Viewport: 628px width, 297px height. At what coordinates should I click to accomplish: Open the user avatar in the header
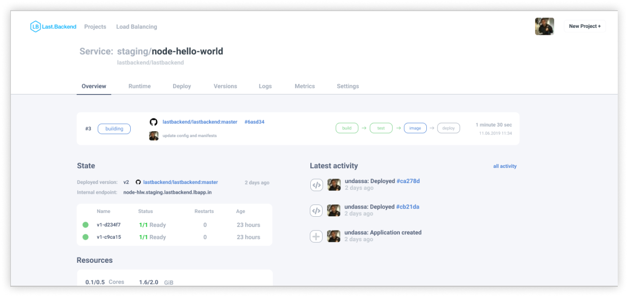tap(544, 26)
